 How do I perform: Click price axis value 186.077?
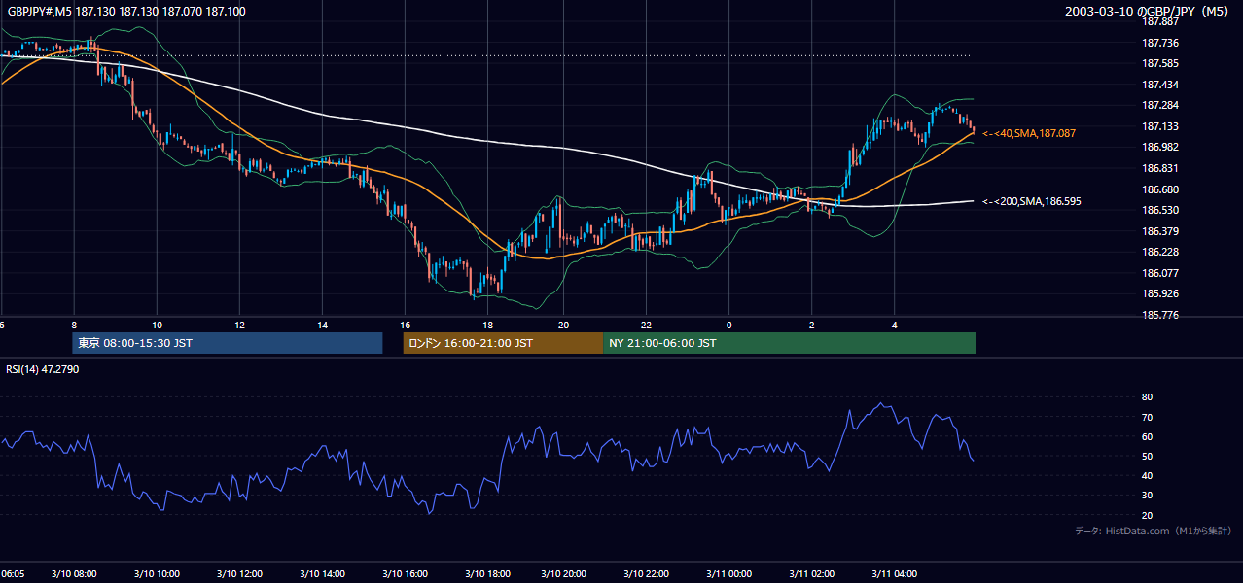click(1160, 273)
